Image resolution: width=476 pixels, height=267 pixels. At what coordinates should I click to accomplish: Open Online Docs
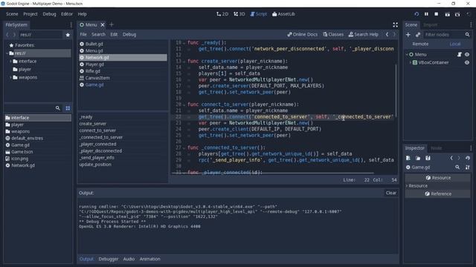303,35
